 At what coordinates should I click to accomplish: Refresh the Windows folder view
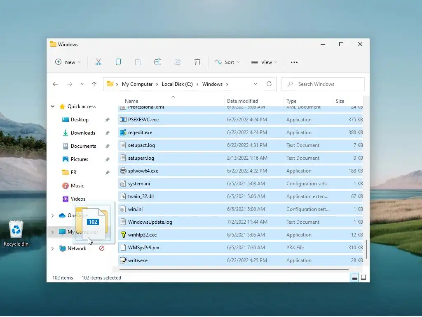point(269,84)
